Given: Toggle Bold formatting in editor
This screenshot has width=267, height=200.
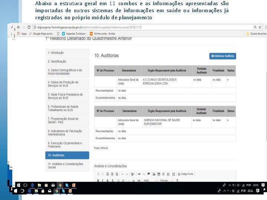Looking at the screenshot, I should [x=98, y=181].
